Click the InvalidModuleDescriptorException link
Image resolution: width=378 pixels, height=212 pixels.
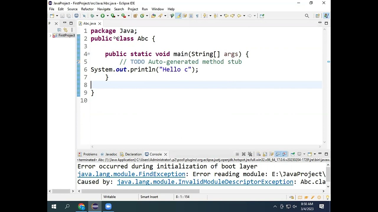(x=205, y=182)
